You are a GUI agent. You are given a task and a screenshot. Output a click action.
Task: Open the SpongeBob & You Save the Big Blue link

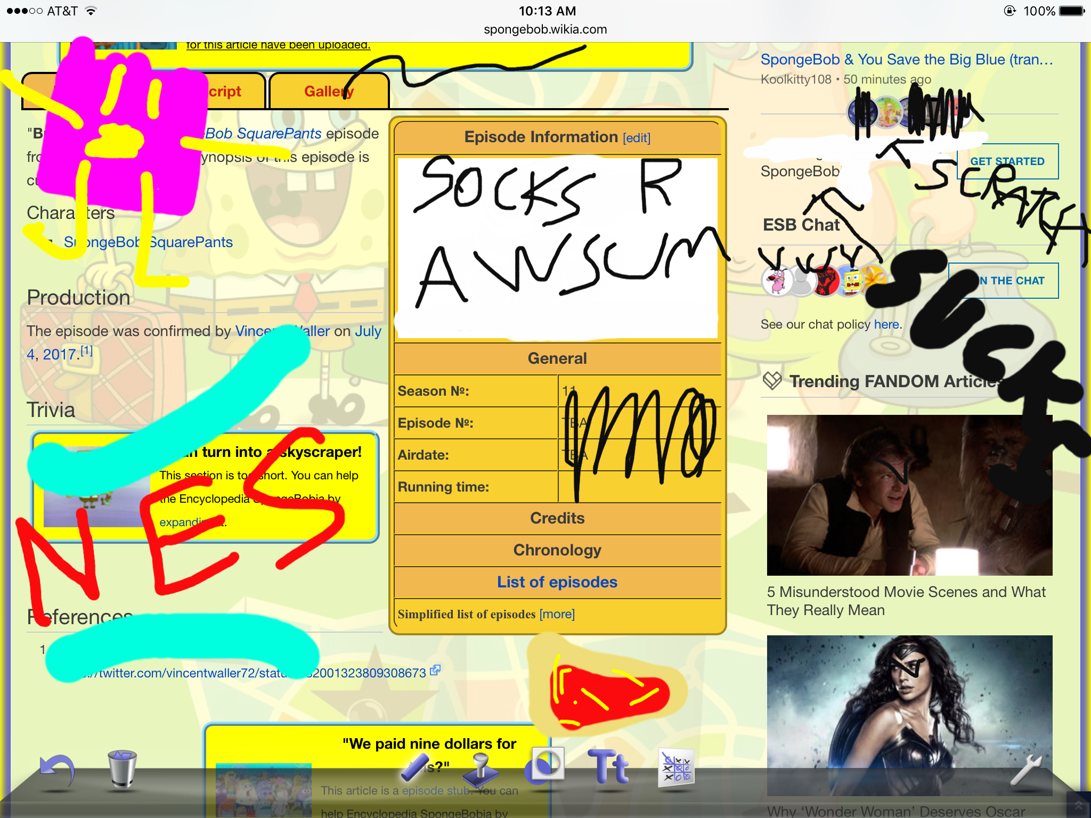(x=907, y=60)
